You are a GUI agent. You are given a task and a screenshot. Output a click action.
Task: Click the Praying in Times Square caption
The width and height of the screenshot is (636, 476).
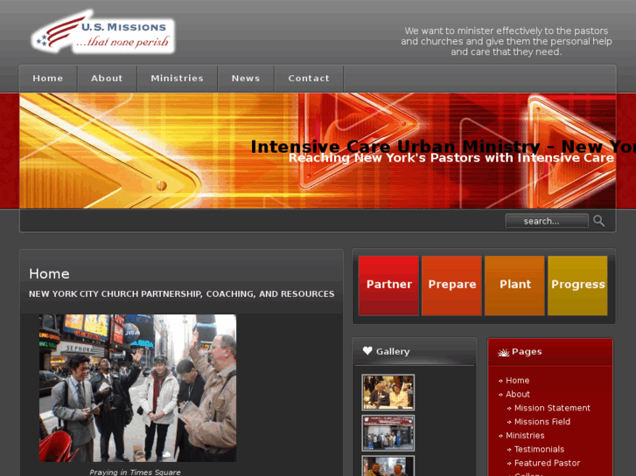[x=135, y=472]
